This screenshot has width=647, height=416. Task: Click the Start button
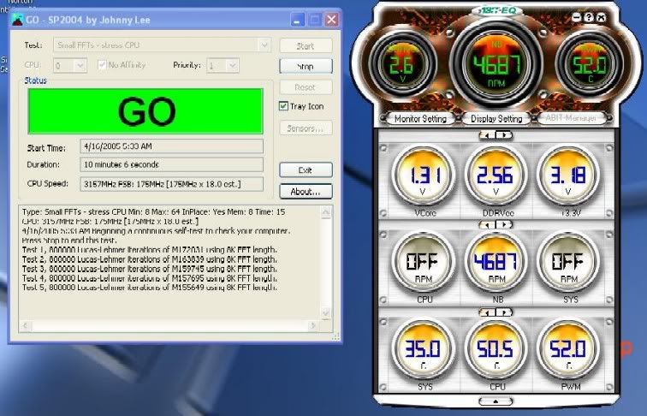tap(306, 46)
